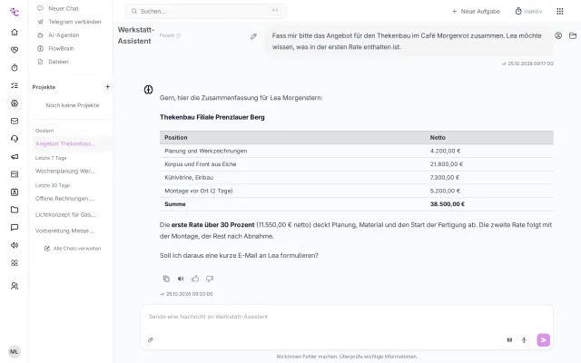581x363 pixels.
Task: Click the value 21.800,00 €
Action: coord(446,164)
